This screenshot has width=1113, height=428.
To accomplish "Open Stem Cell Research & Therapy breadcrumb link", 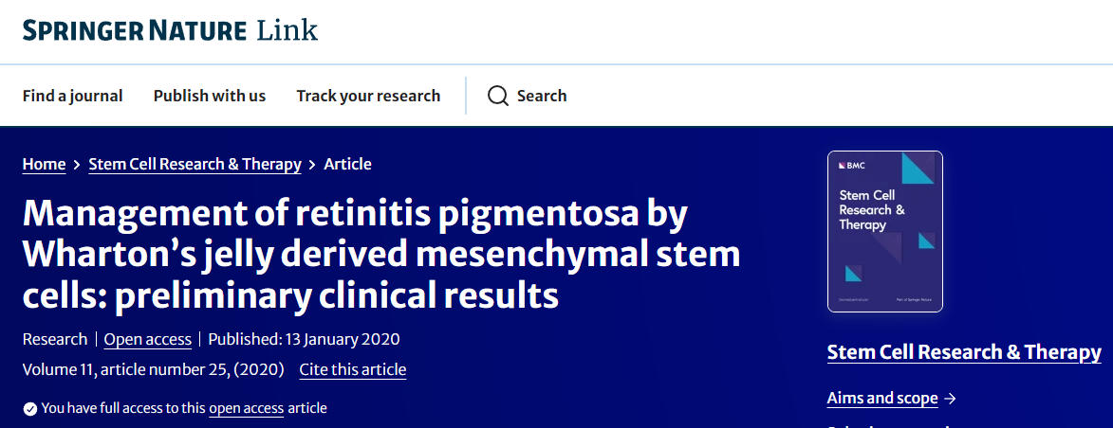I will pyautogui.click(x=195, y=165).
